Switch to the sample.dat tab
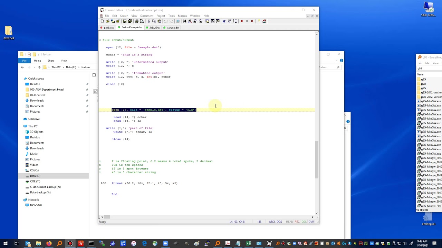Viewport: 442px width, 248px height. point(171,28)
